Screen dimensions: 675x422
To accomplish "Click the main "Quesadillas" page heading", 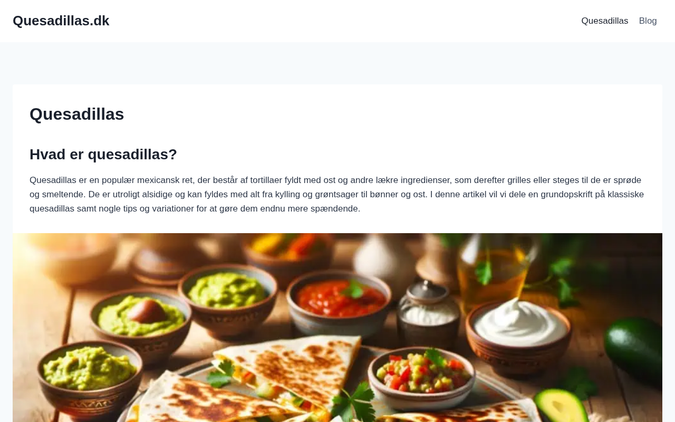I will point(77,114).
